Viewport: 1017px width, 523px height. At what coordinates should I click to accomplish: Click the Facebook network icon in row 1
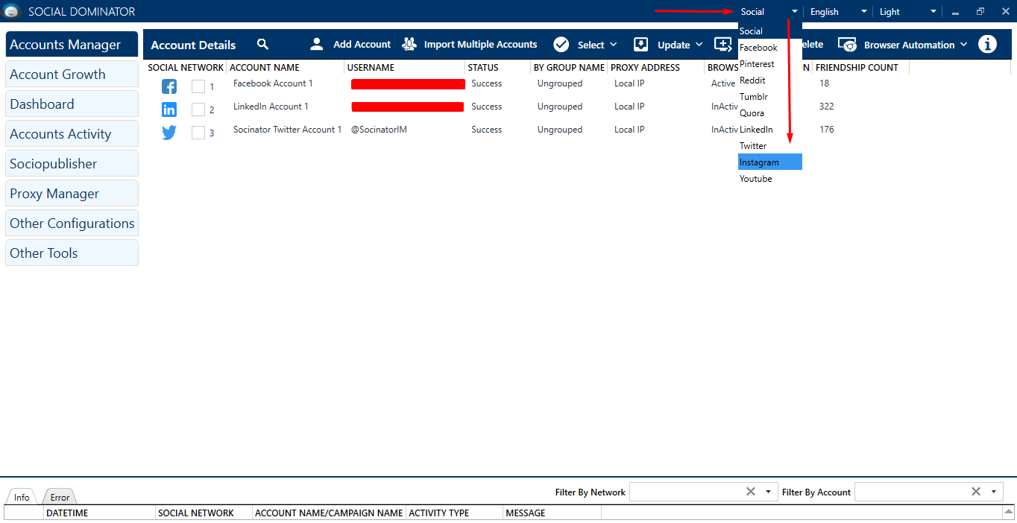pyautogui.click(x=169, y=86)
